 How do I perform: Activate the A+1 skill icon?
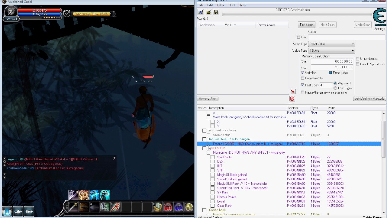coord(73,195)
